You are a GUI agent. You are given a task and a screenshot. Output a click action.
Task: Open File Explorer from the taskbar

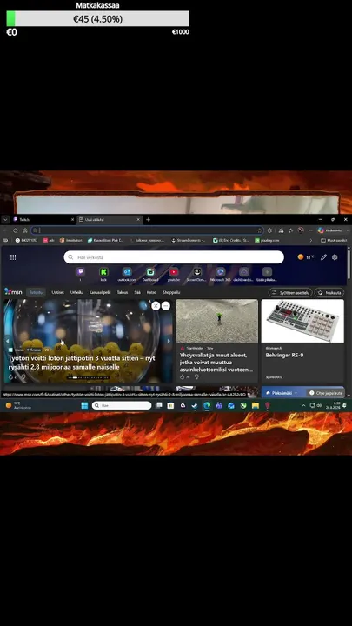(x=256, y=406)
